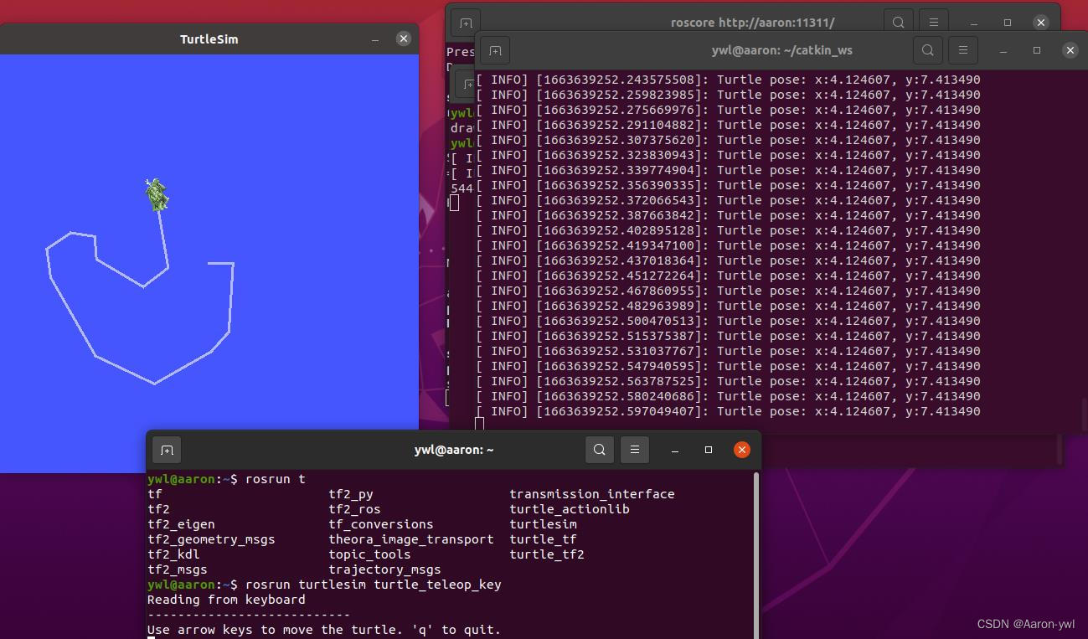Minimize the TurtleSim window
The width and height of the screenshot is (1088, 639).
tap(375, 39)
